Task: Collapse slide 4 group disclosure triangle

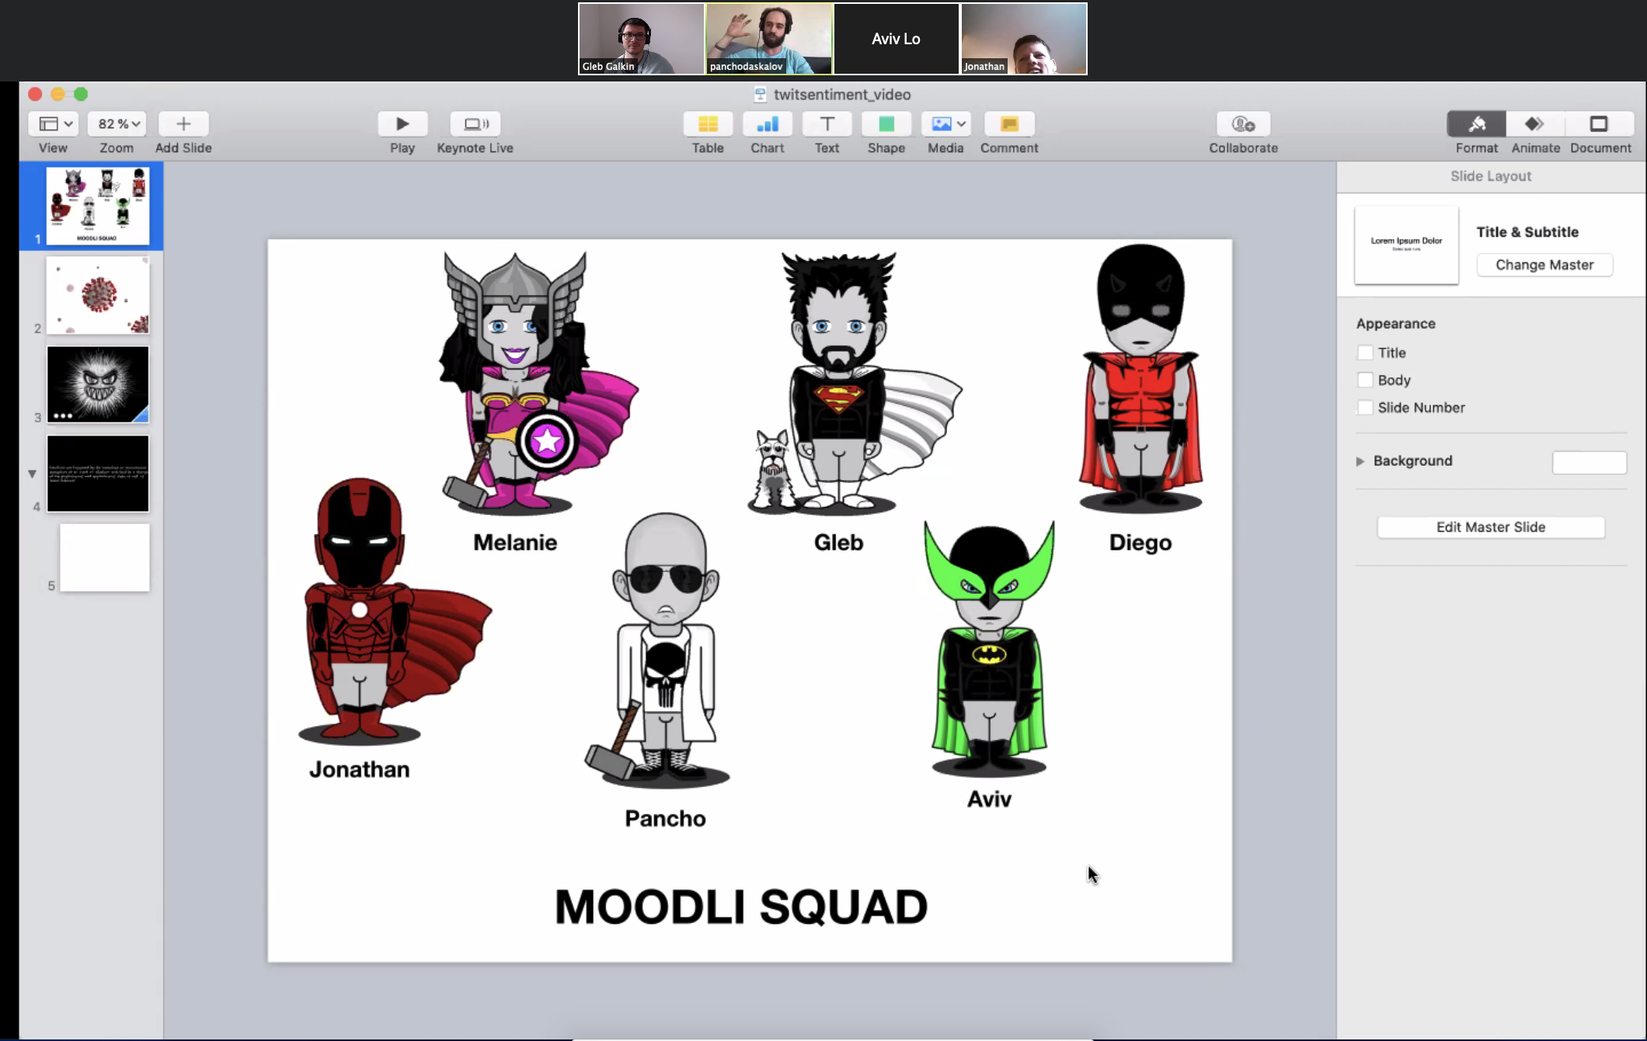Action: click(32, 474)
